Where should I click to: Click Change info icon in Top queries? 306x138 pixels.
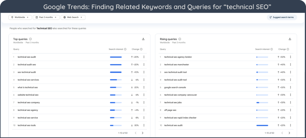(x=141, y=49)
